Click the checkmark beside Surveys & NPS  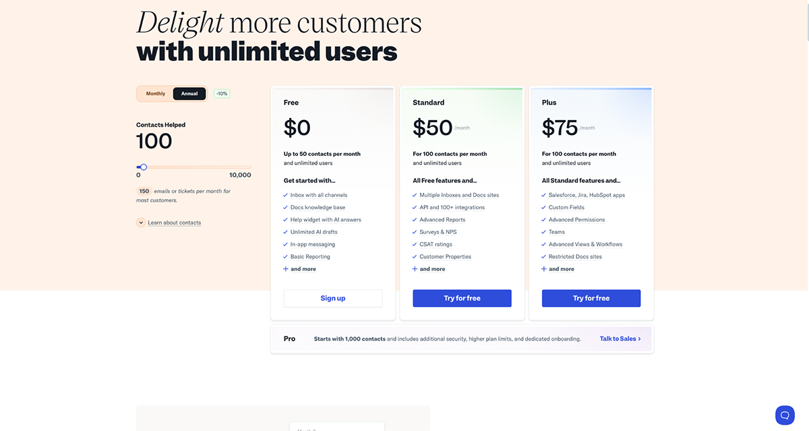click(414, 231)
